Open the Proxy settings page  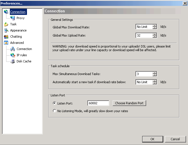21,18
